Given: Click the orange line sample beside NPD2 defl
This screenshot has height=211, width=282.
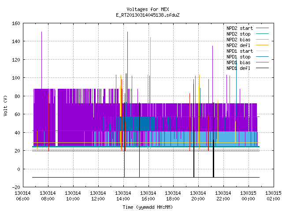Looking at the screenshot, I should pos(262,45).
